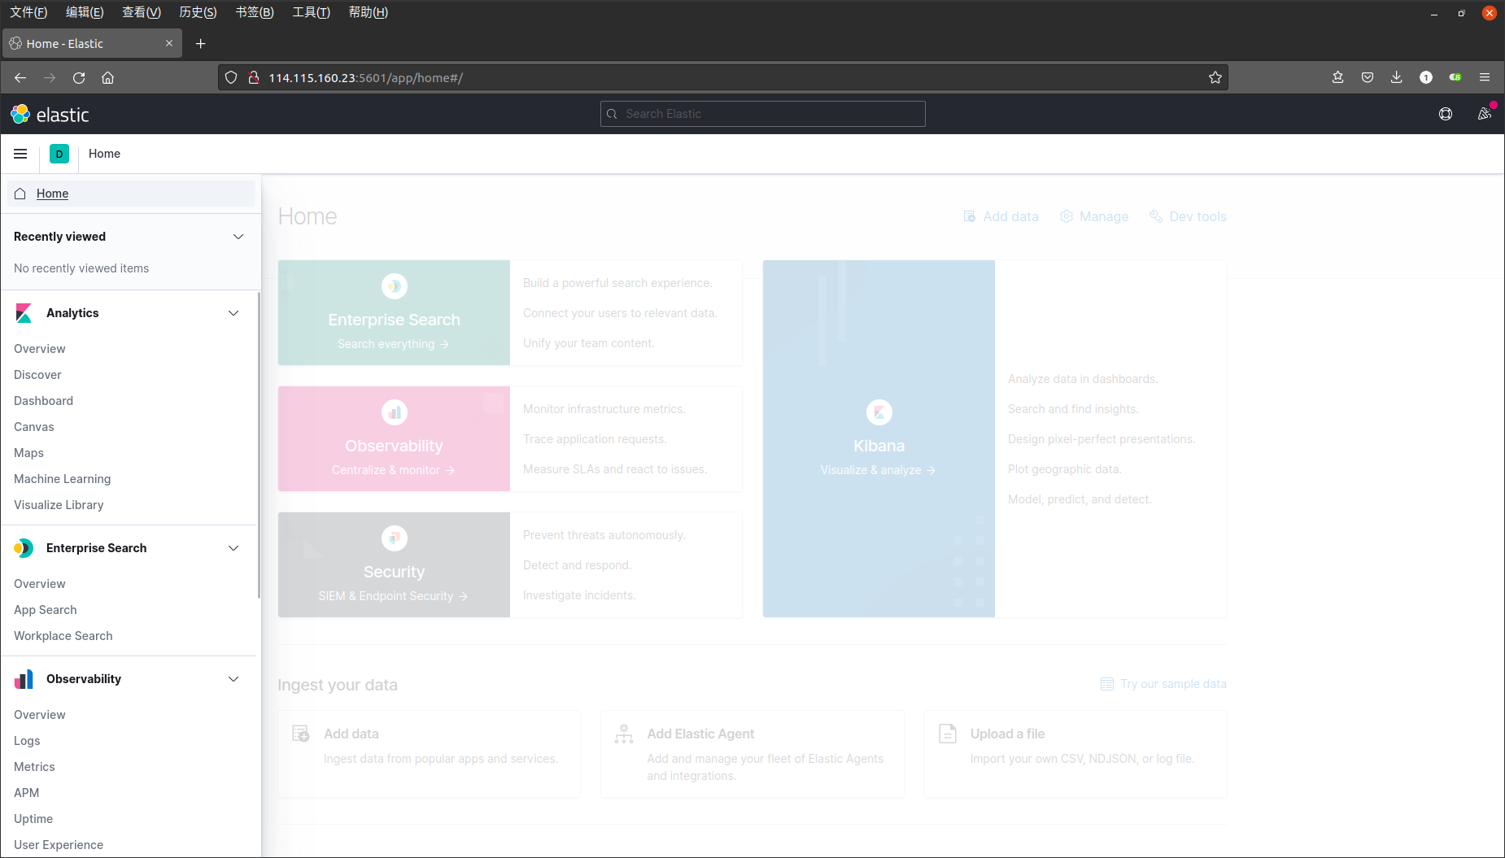Collapse the Observability section chevron

point(233,679)
